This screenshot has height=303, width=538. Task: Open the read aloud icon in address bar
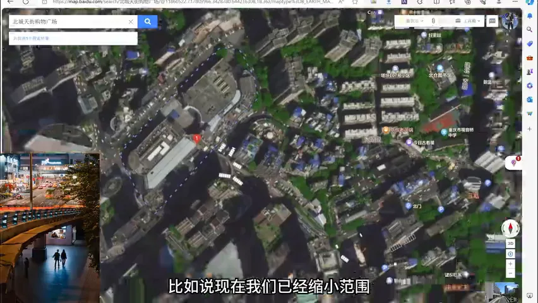click(x=341, y=2)
